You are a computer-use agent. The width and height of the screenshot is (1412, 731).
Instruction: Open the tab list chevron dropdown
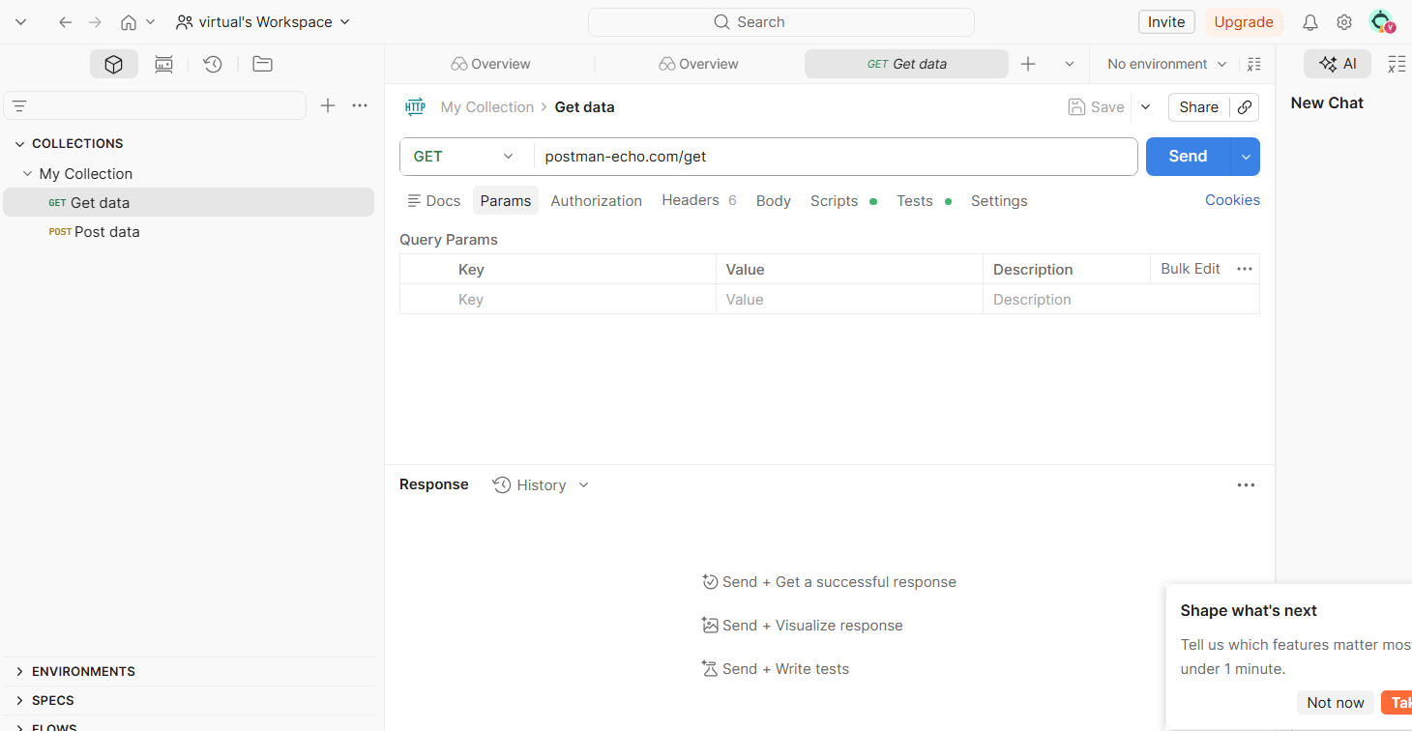coord(1070,64)
